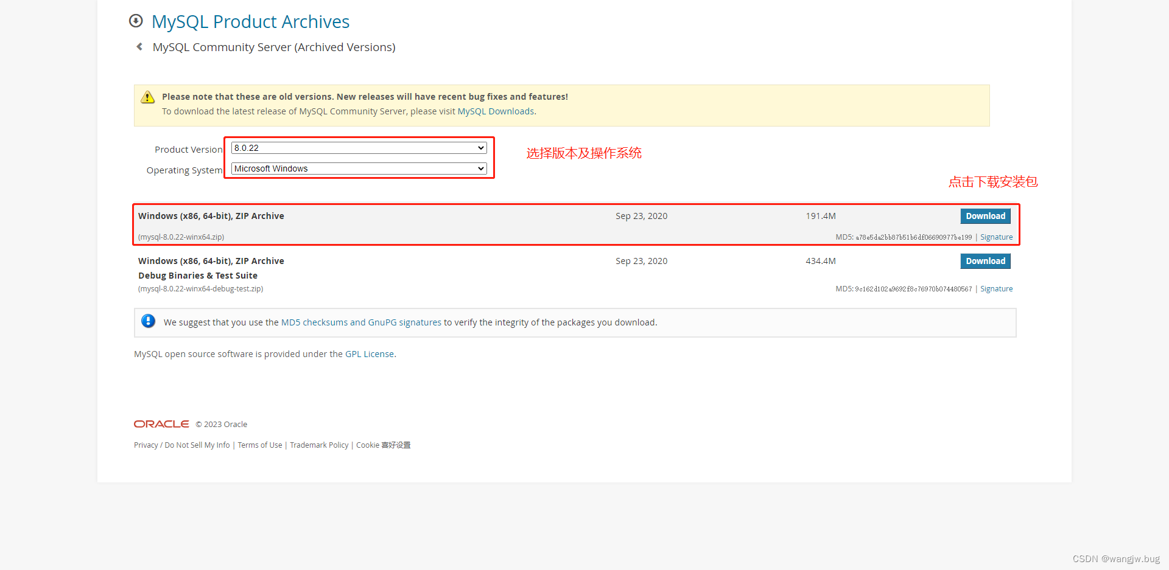The image size is (1169, 570).
Task: Click the Product Version label
Action: point(189,150)
